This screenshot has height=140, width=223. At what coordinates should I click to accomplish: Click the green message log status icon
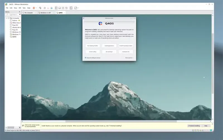tap(211, 130)
